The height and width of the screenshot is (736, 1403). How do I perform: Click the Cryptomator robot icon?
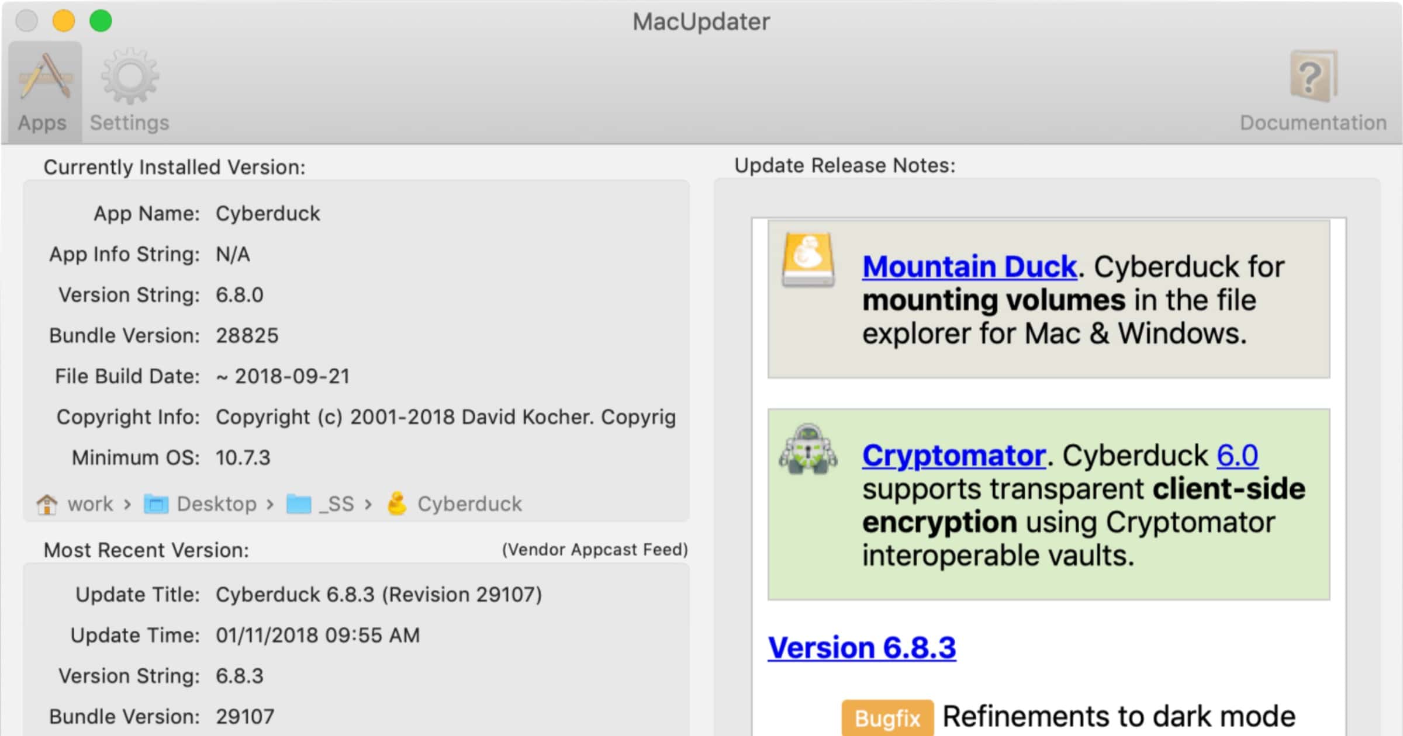[x=808, y=449]
